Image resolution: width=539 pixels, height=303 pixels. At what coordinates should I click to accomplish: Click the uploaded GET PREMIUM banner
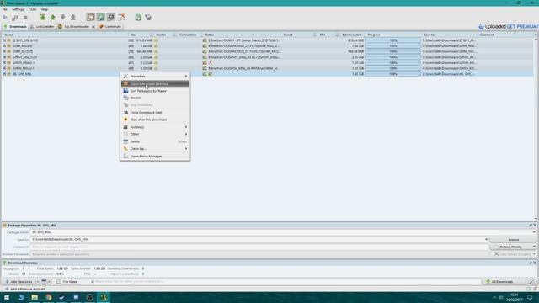(508, 26)
